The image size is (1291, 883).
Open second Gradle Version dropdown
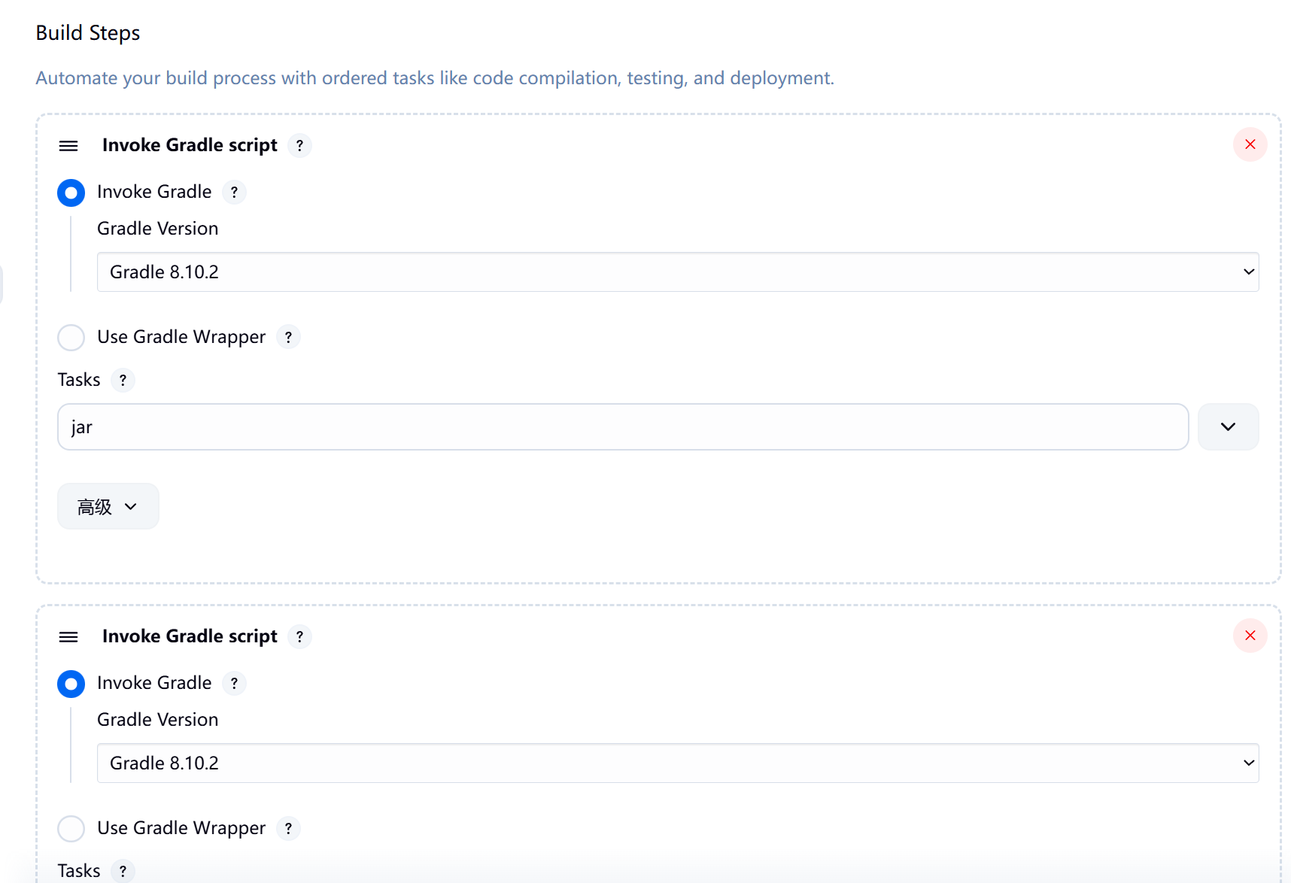677,763
